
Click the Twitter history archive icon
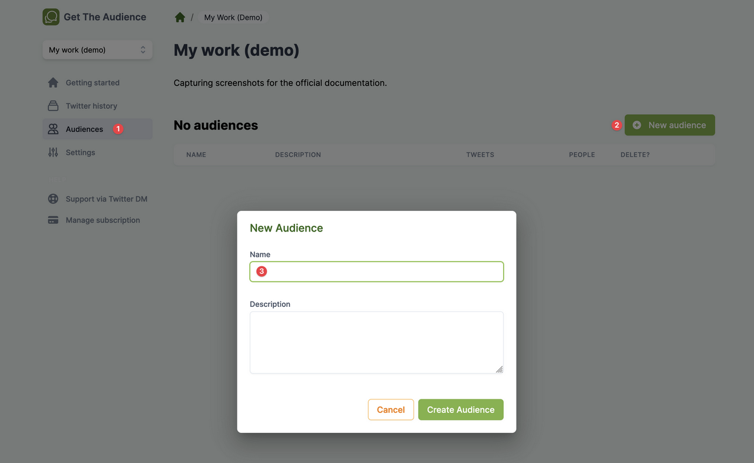point(53,106)
